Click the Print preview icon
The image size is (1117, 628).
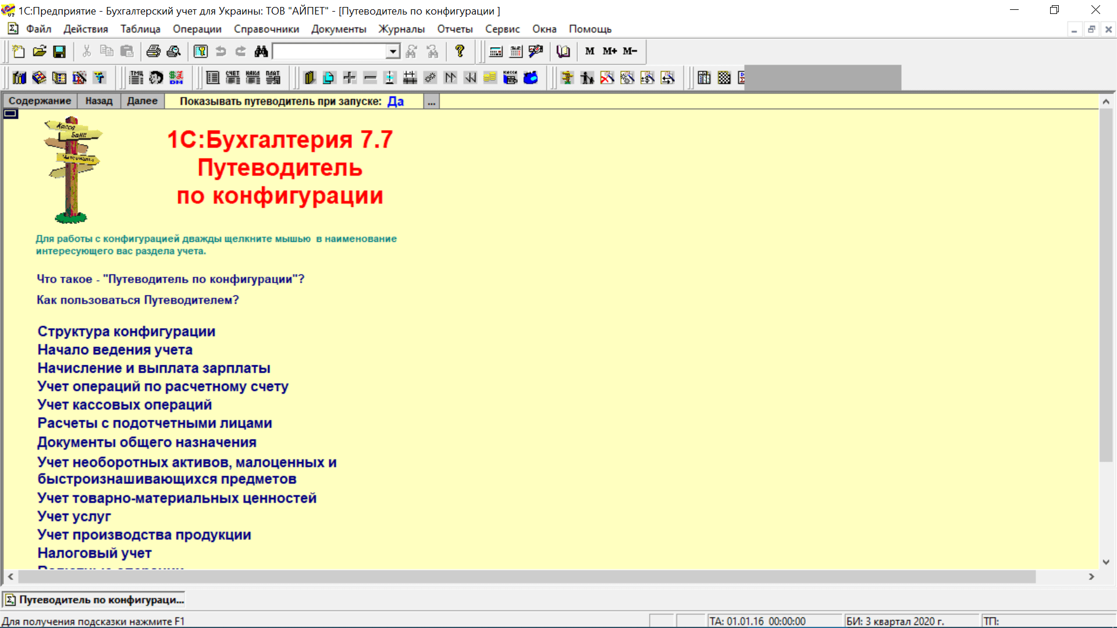tap(173, 51)
